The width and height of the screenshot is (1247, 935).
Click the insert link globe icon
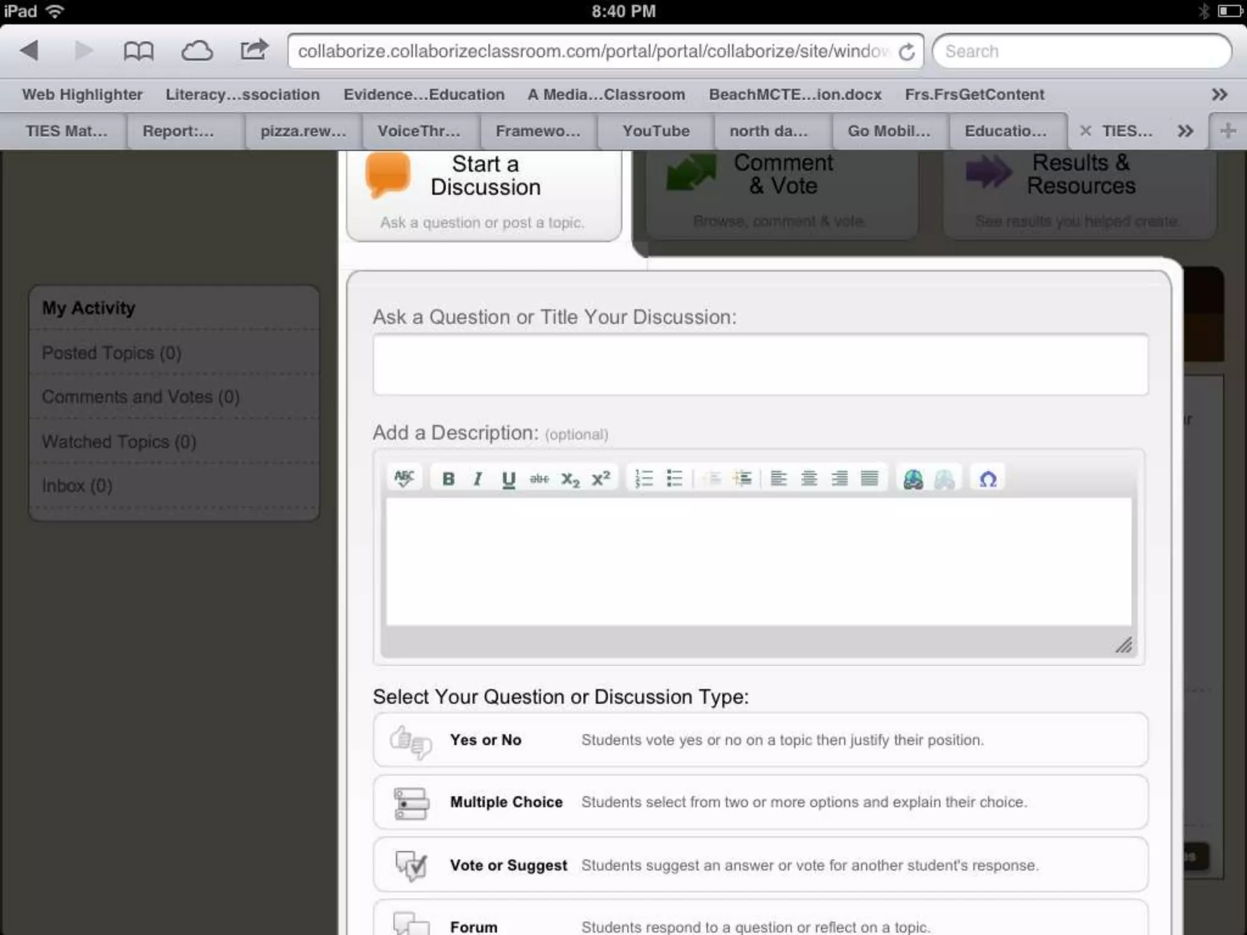coord(913,479)
